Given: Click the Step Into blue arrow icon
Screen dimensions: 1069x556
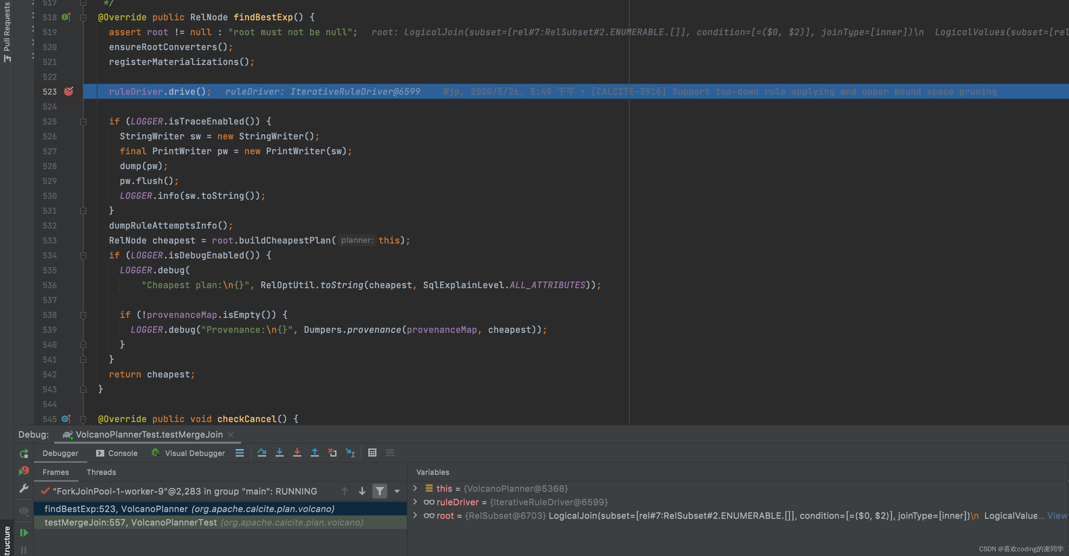Looking at the screenshot, I should (279, 453).
